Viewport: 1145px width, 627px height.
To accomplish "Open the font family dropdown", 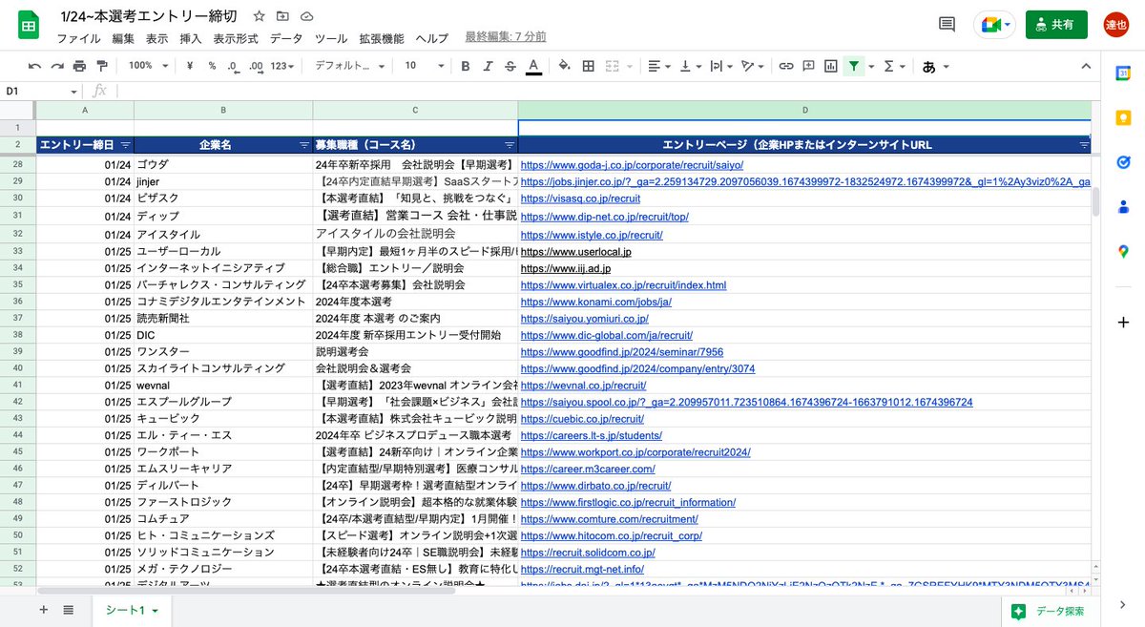I will (350, 66).
